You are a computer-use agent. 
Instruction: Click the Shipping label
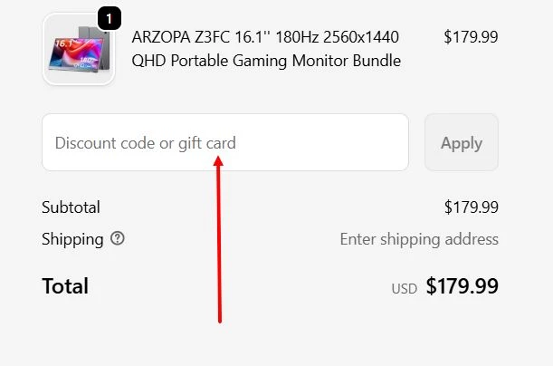coord(72,239)
